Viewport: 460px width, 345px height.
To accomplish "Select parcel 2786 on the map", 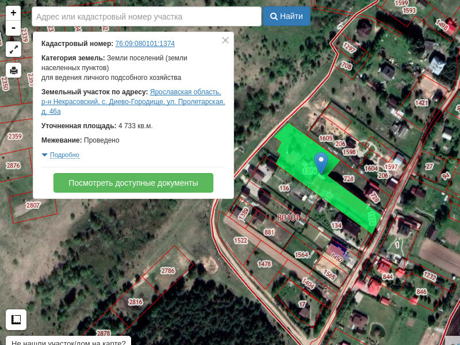I will [x=167, y=270].
